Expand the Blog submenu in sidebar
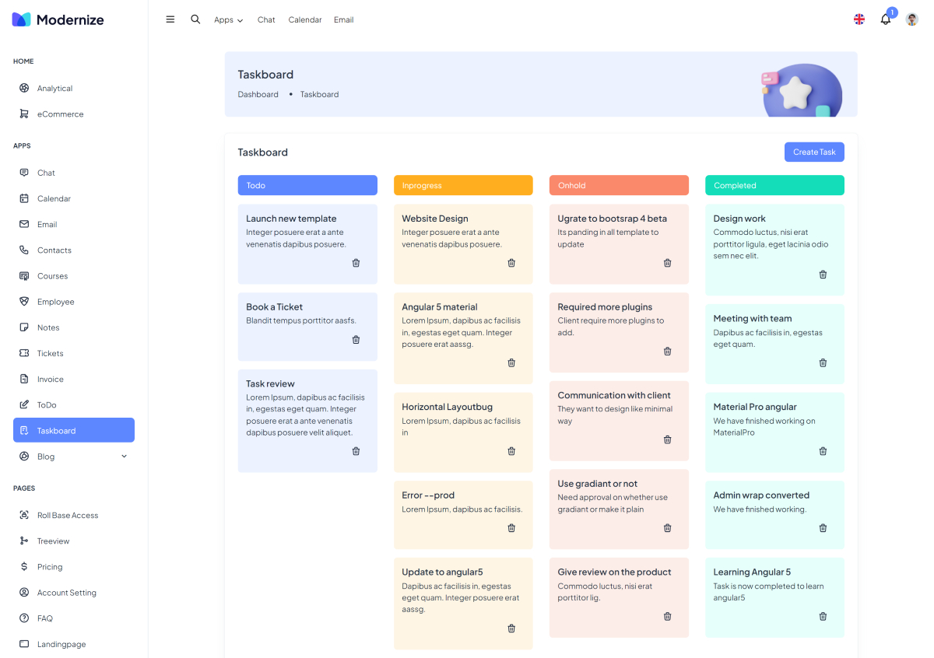 click(124, 457)
